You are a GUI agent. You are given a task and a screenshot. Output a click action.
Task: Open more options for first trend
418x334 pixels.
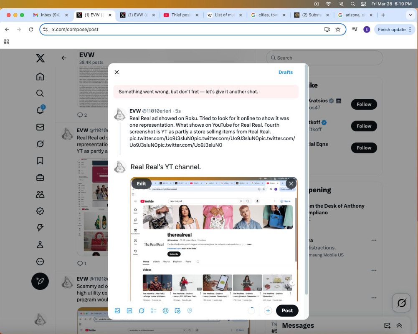click(x=374, y=240)
